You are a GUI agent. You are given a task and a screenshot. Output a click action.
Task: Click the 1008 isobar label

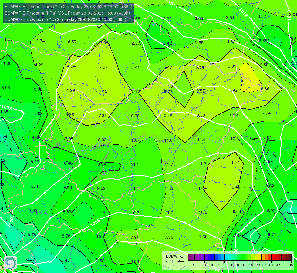(x=7, y=107)
